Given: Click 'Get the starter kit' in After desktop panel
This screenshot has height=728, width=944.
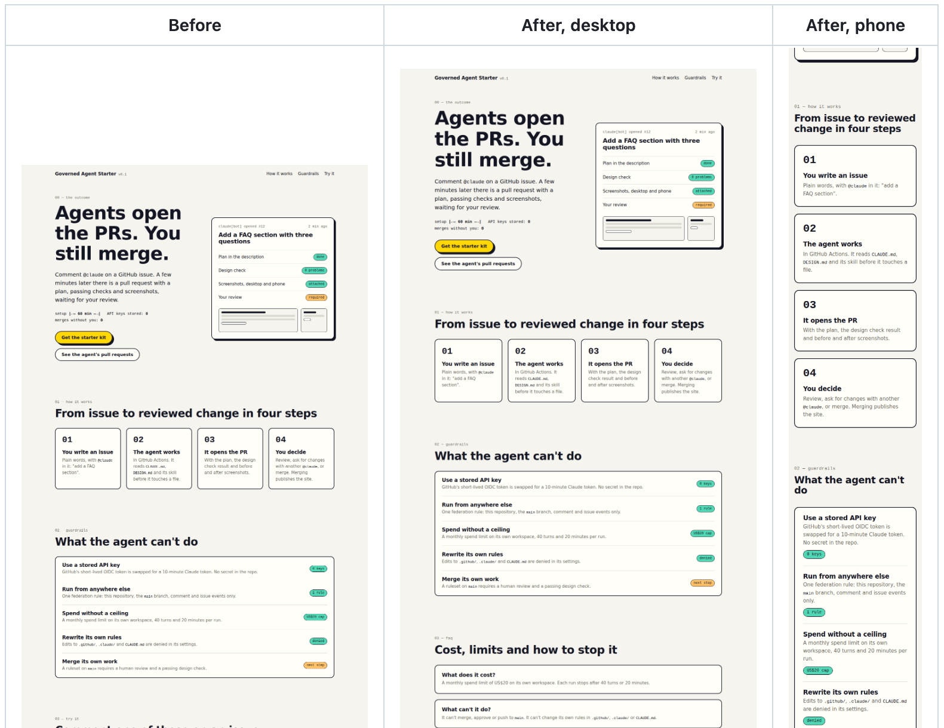Looking at the screenshot, I should [464, 246].
